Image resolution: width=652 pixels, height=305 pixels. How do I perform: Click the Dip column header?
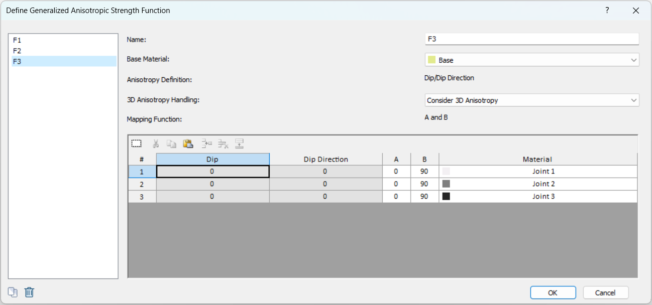pos(212,159)
